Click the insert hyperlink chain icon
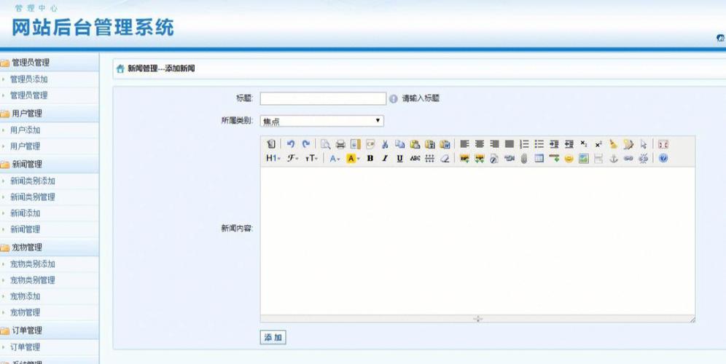Screen dimensions: 726x364 628,158
